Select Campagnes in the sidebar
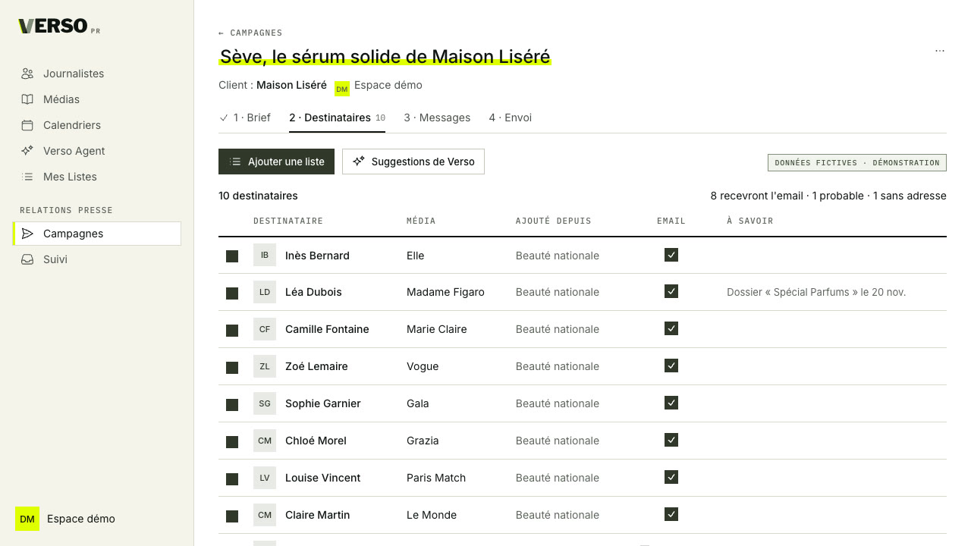971x546 pixels. pos(96,234)
